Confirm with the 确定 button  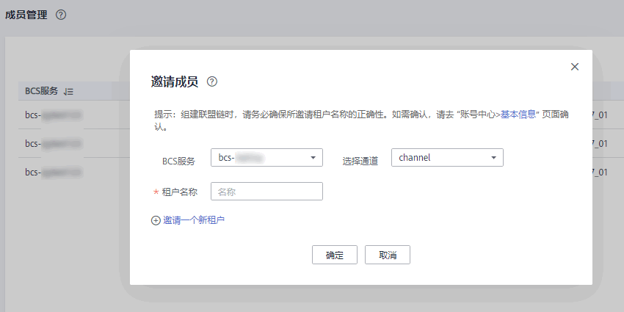(335, 255)
